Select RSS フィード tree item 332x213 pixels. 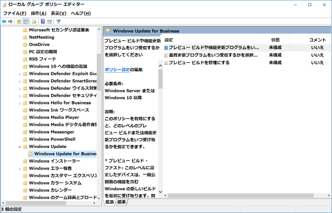click(42, 59)
